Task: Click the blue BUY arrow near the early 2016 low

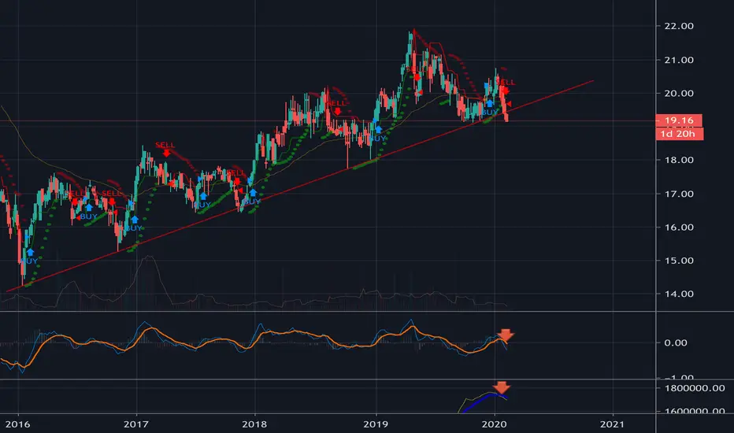Action: 30,253
